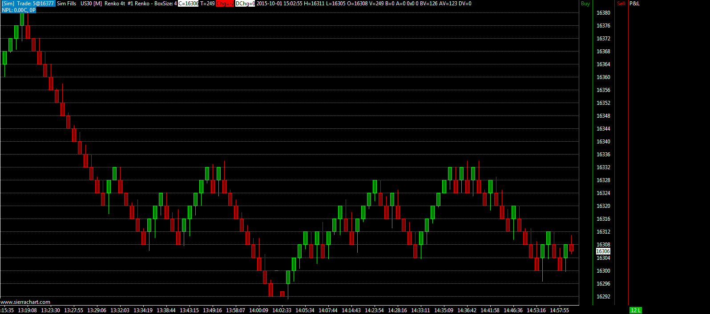Image resolution: width=710 pixels, height=314 pixels.
Task: Click the Renko 4t bar period label
Action: pyautogui.click(x=115, y=4)
